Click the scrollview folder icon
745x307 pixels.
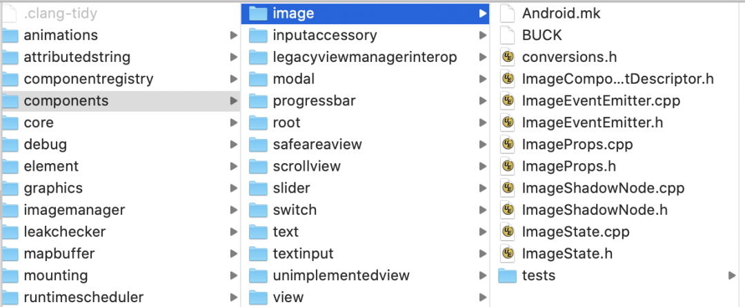(259, 167)
